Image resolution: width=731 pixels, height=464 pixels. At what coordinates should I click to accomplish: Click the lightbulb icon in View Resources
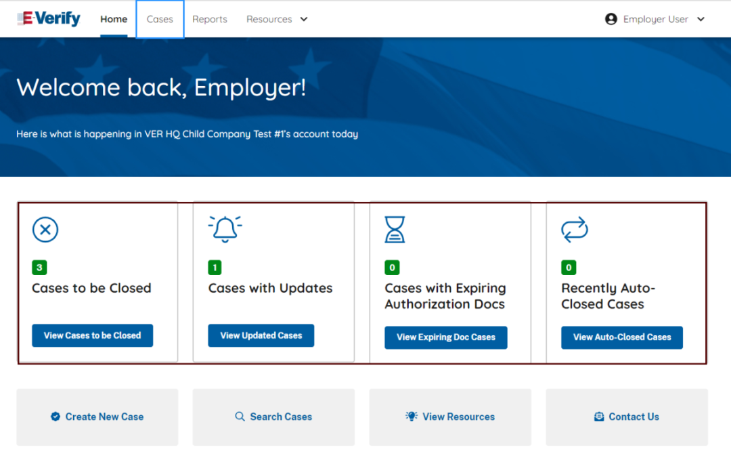coord(412,417)
